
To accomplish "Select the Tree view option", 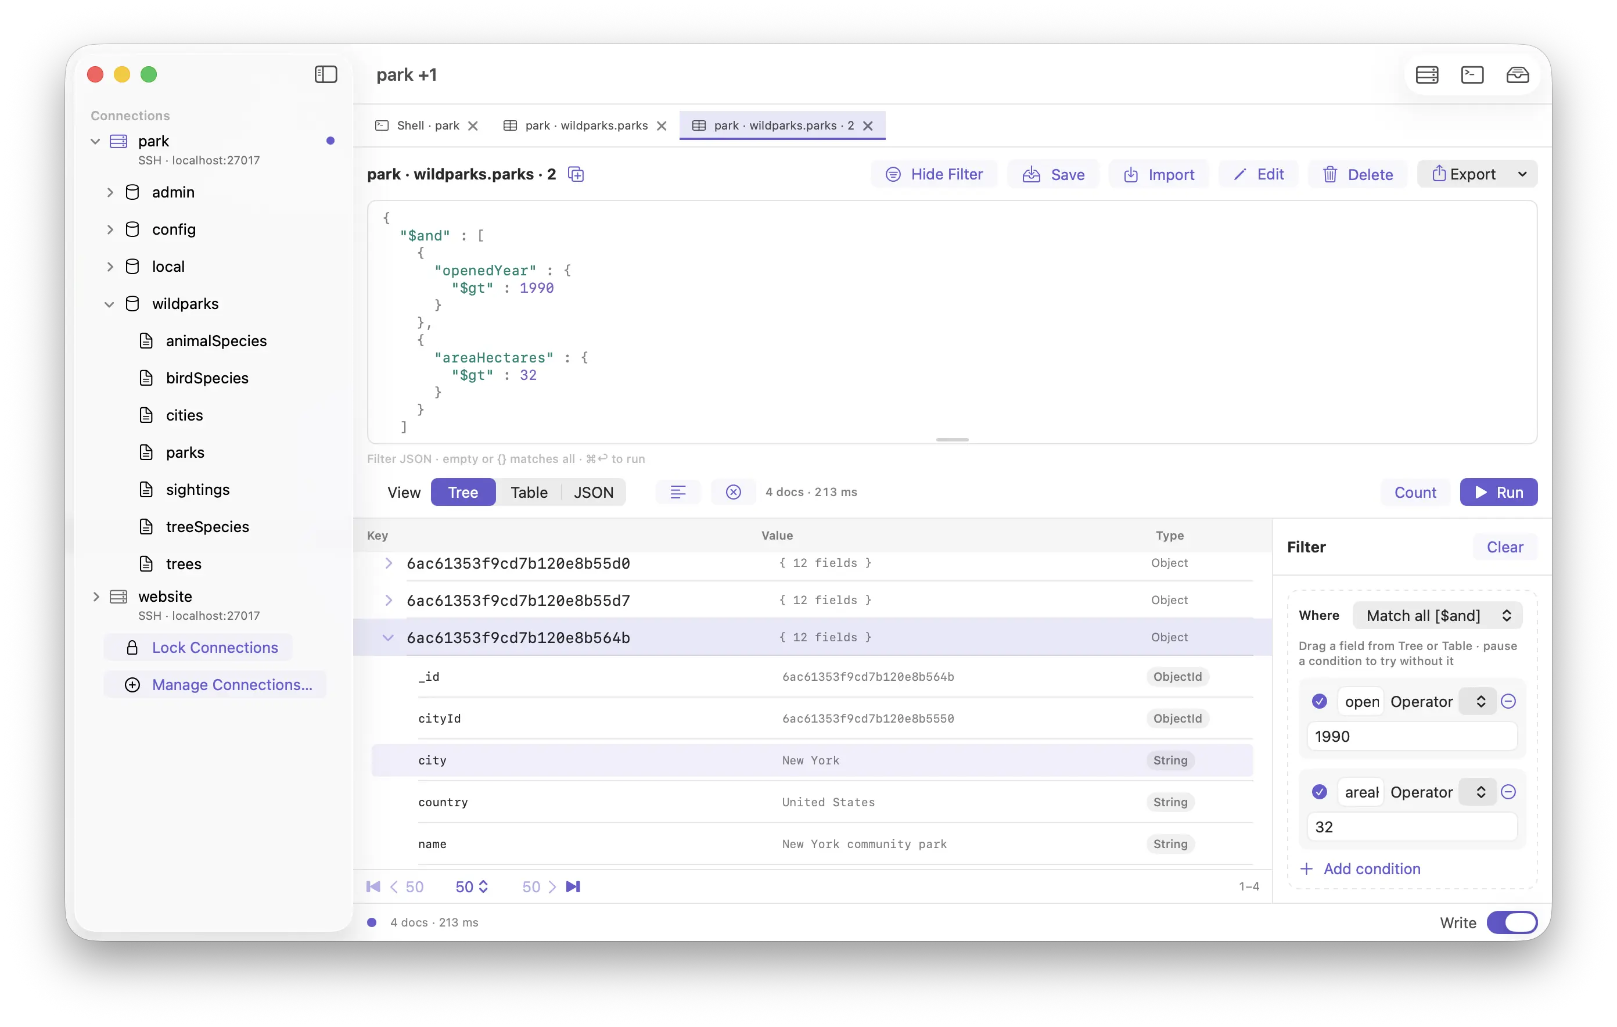I will 463,493.
